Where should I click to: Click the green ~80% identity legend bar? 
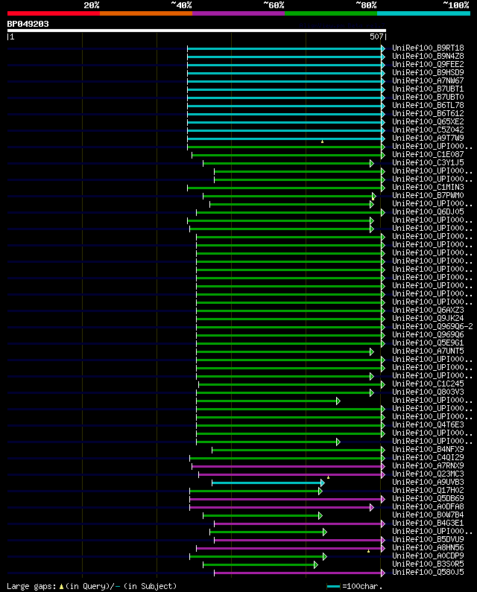click(x=331, y=13)
